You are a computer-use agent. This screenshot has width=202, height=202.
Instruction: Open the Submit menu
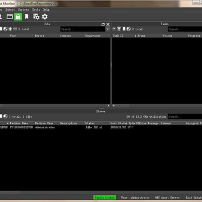pyautogui.click(x=10, y=10)
